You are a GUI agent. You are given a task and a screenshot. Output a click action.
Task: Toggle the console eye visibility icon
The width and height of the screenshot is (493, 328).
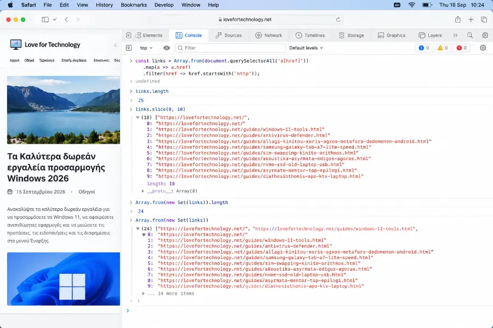167,48
